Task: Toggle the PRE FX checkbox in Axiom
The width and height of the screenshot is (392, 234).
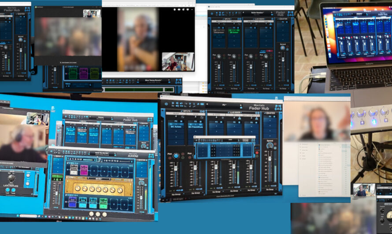Action: tap(67, 163)
